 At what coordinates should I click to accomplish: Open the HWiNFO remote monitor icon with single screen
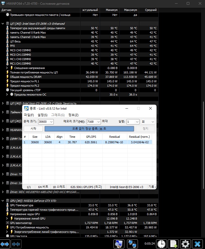coord(119,244)
